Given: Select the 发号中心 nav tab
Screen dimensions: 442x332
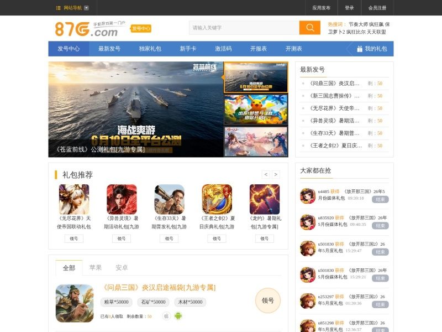Looking at the screenshot, I should pyautogui.click(x=69, y=49).
